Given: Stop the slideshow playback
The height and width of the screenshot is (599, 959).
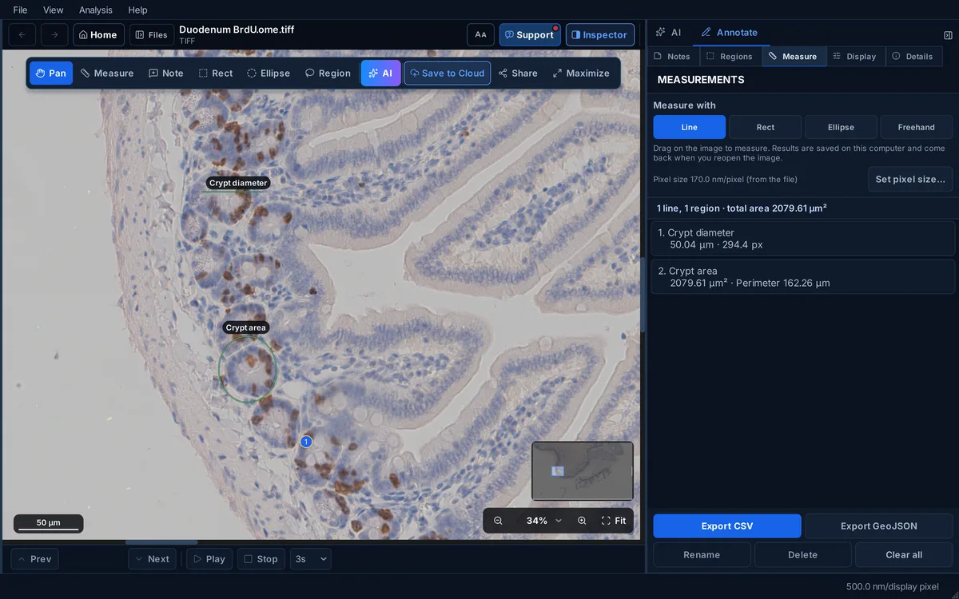Looking at the screenshot, I should tap(261, 559).
